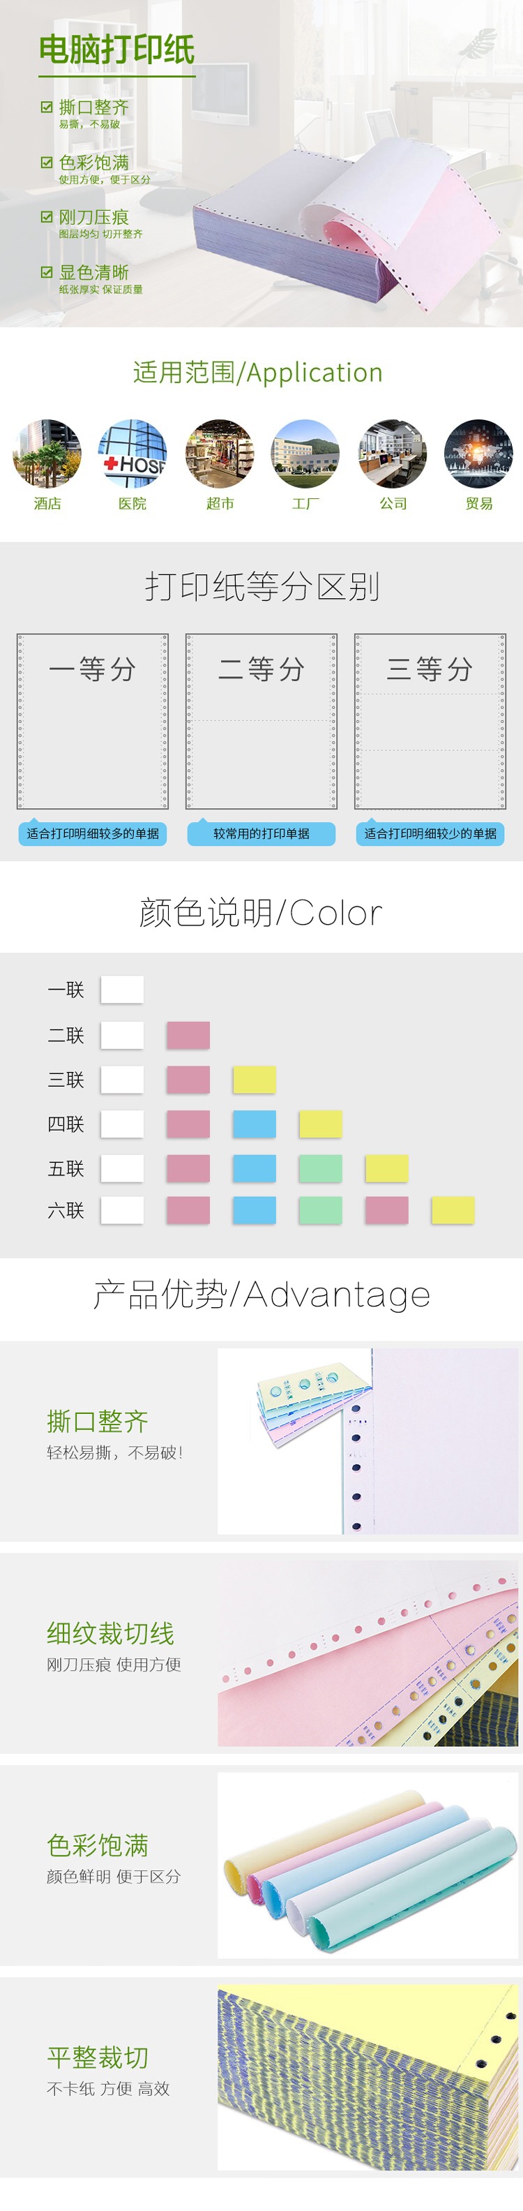The width and height of the screenshot is (523, 2211).
Task: Toggle the checkbox beside 撕口整齐
Action: click(x=47, y=107)
